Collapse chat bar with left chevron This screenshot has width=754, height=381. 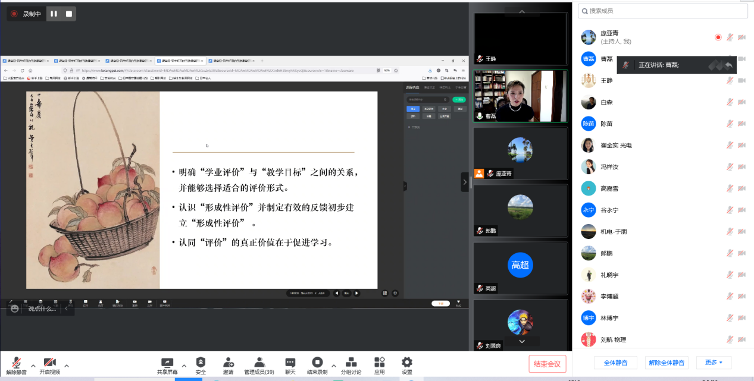coord(66,308)
